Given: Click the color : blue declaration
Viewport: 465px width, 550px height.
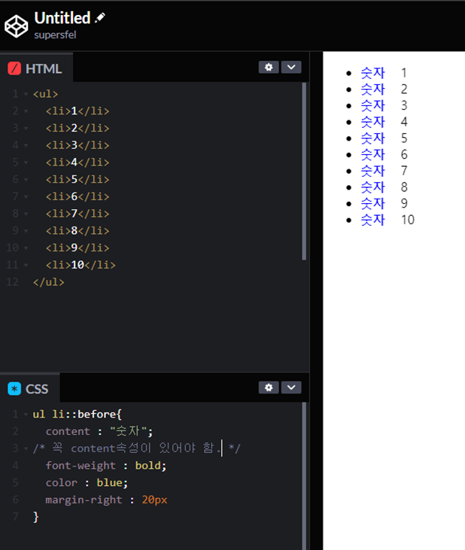Looking at the screenshot, I should 87,482.
